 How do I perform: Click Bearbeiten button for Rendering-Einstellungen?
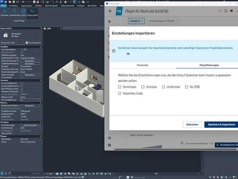pyautogui.click(x=30, y=106)
